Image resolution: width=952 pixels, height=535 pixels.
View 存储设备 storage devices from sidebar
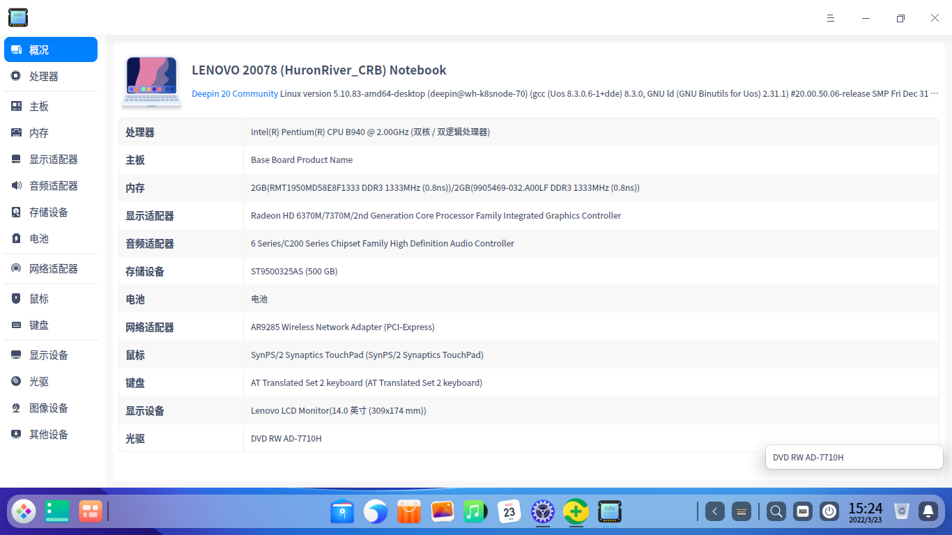(51, 212)
